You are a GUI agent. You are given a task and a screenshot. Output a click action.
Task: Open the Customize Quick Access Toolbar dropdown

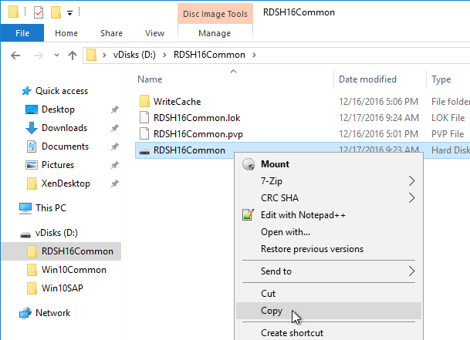[69, 13]
